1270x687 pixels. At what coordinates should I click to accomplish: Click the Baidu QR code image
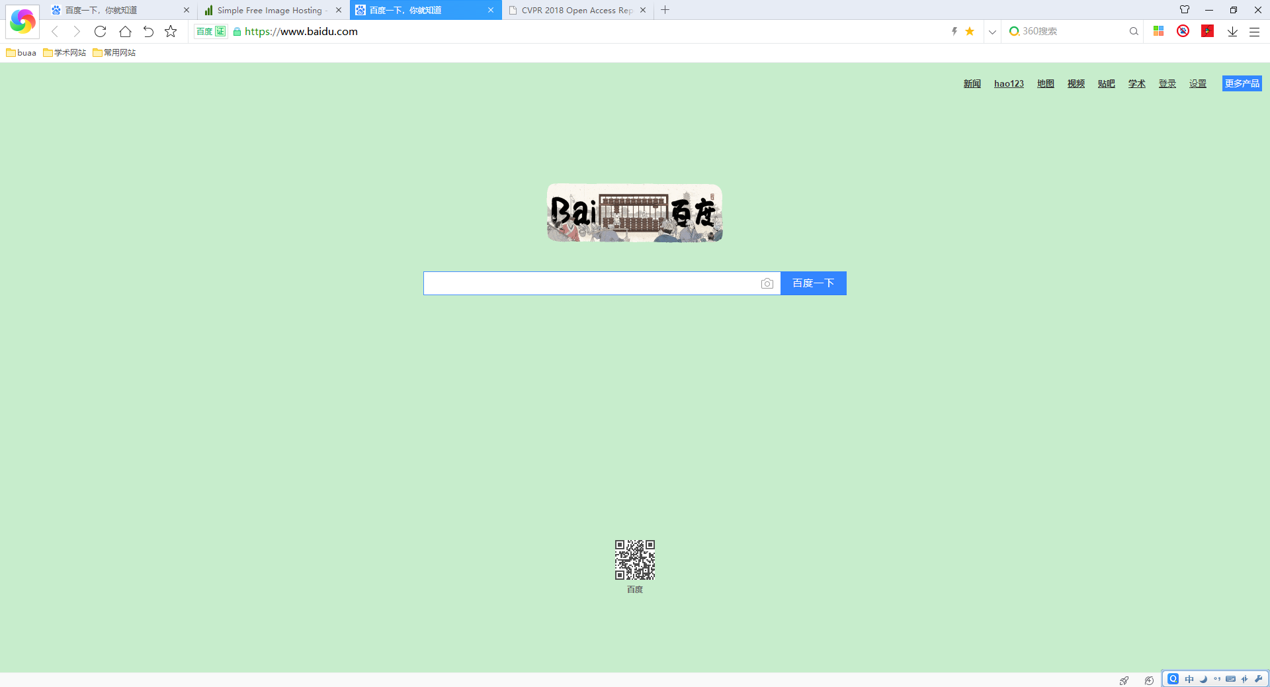[635, 560]
